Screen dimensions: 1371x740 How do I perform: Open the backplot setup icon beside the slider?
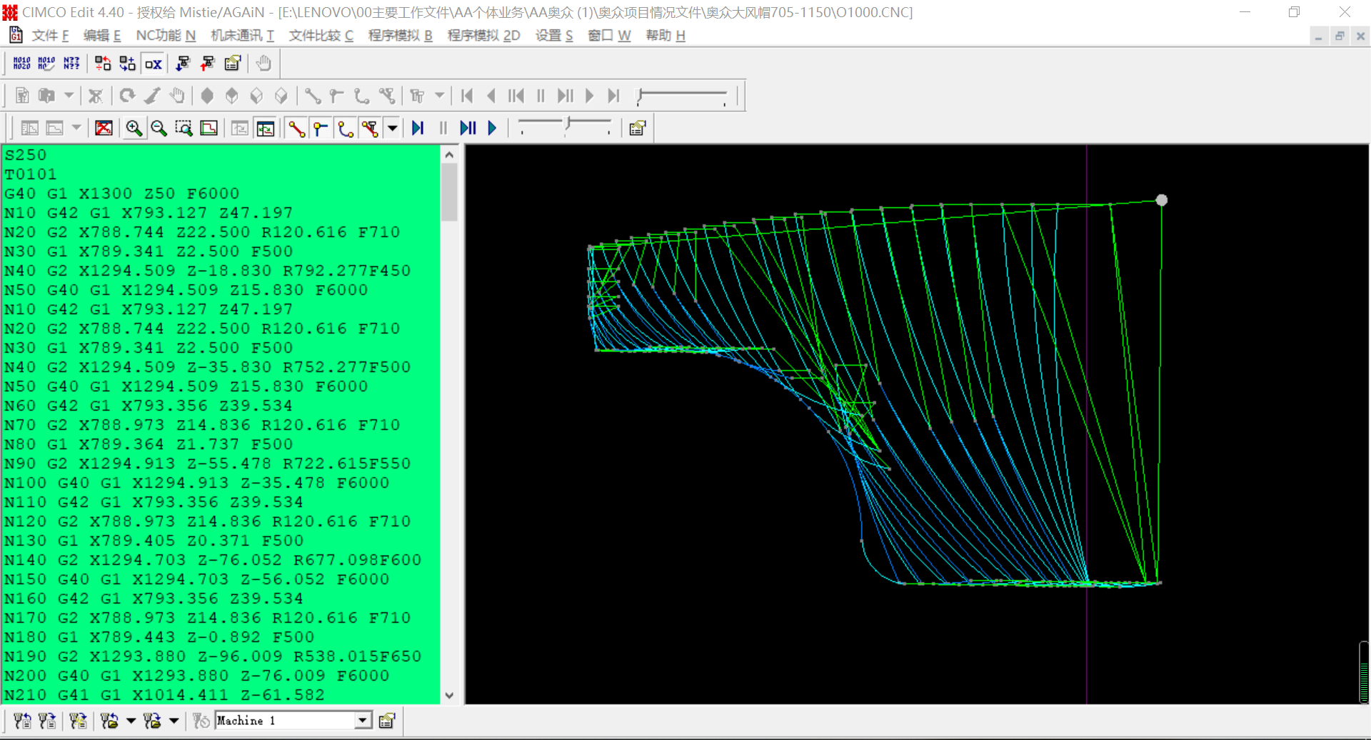click(x=637, y=129)
